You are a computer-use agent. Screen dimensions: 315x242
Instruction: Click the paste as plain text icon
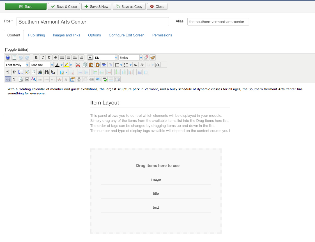pos(97,65)
